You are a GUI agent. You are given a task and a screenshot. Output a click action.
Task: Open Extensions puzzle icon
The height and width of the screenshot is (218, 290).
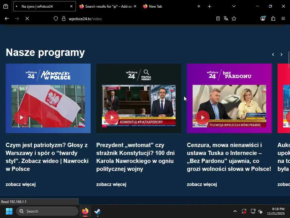(273, 18)
